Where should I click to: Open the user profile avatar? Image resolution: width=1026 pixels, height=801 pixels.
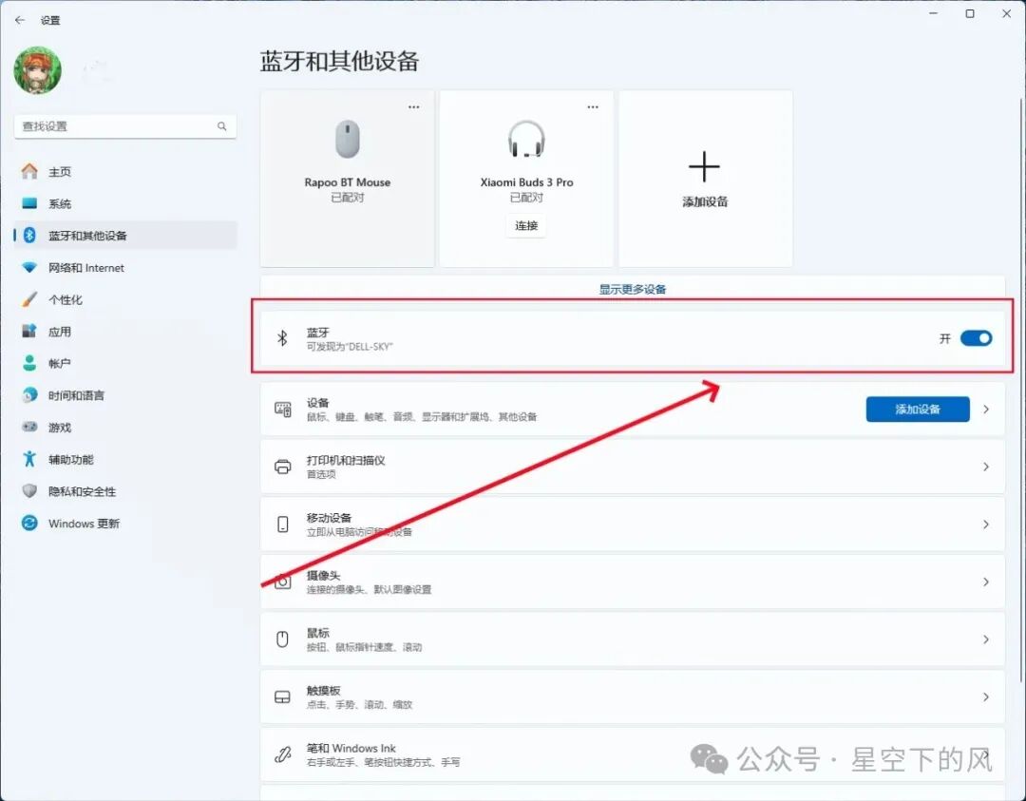click(38, 70)
